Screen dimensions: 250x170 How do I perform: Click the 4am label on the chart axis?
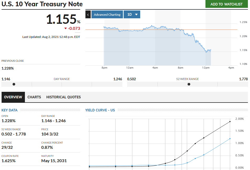pos(155,68)
